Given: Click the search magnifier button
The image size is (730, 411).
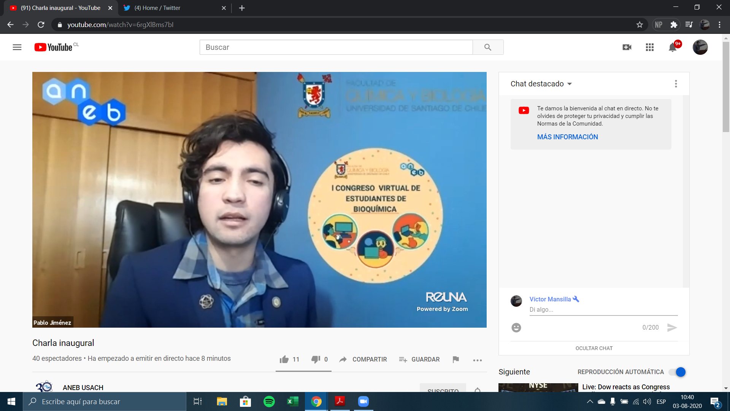Looking at the screenshot, I should tap(488, 47).
